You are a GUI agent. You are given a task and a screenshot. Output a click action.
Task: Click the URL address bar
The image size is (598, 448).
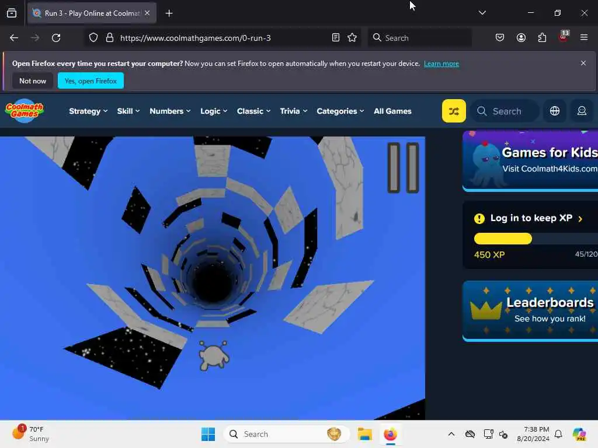pyautogui.click(x=223, y=38)
